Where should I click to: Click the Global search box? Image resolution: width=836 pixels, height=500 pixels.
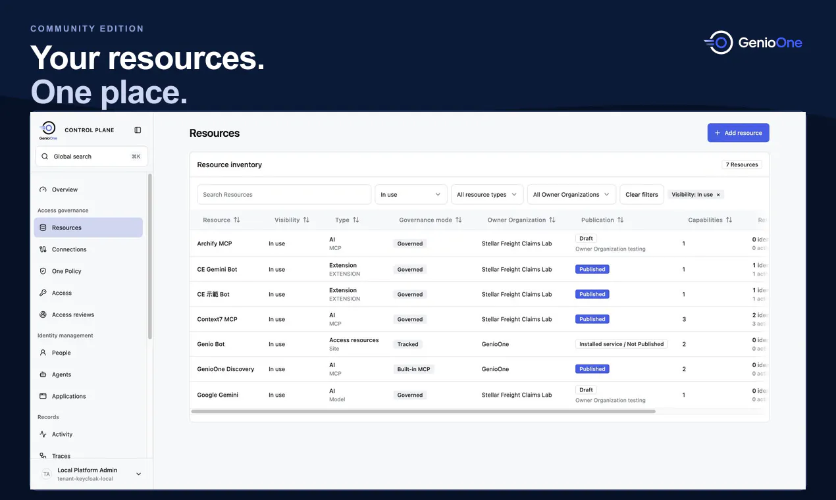91,157
